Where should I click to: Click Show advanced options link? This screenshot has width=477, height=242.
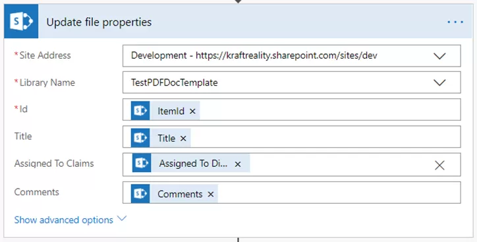pos(64,220)
